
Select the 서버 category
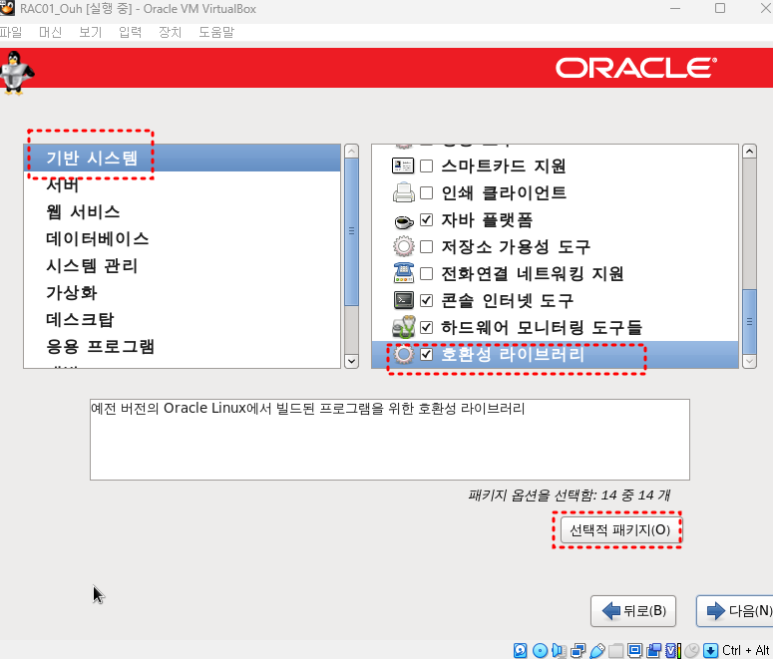[x=182, y=184]
